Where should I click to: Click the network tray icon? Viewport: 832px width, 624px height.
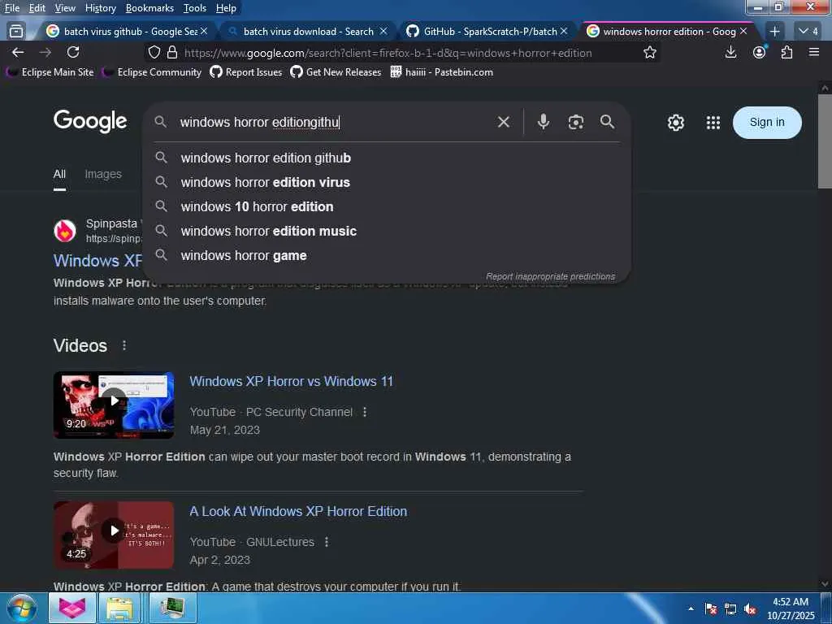click(730, 609)
